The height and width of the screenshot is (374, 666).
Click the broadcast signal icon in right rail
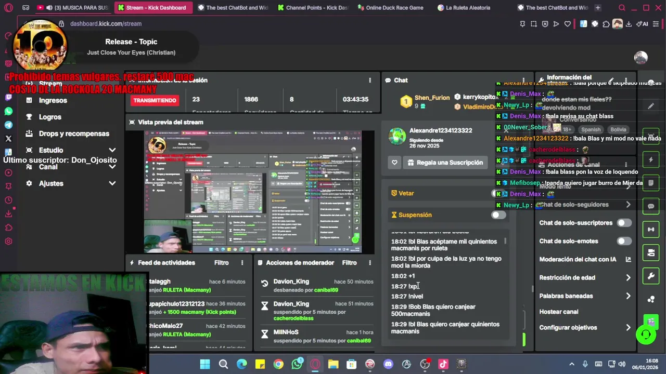650,229
